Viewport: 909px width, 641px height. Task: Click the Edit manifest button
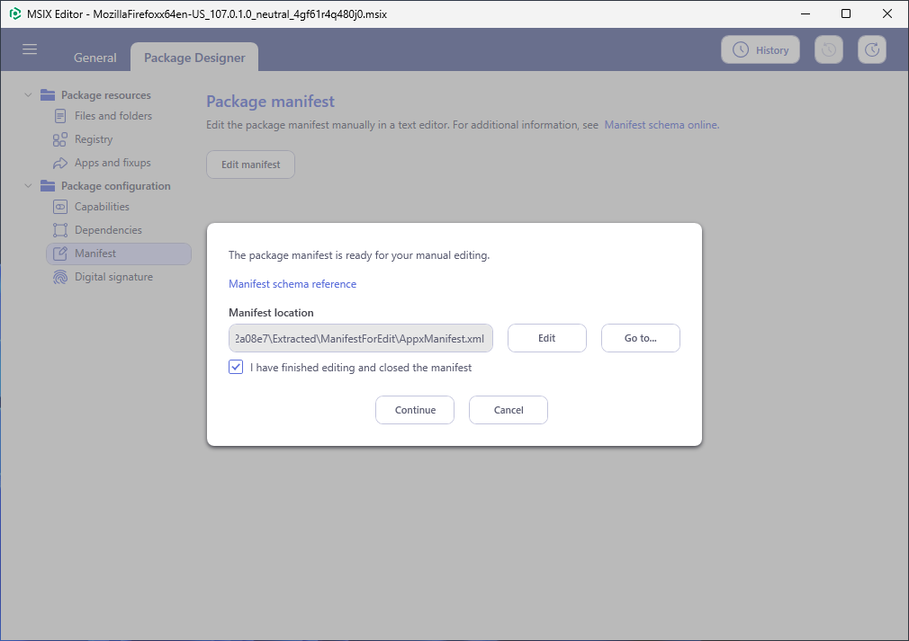[x=250, y=165]
